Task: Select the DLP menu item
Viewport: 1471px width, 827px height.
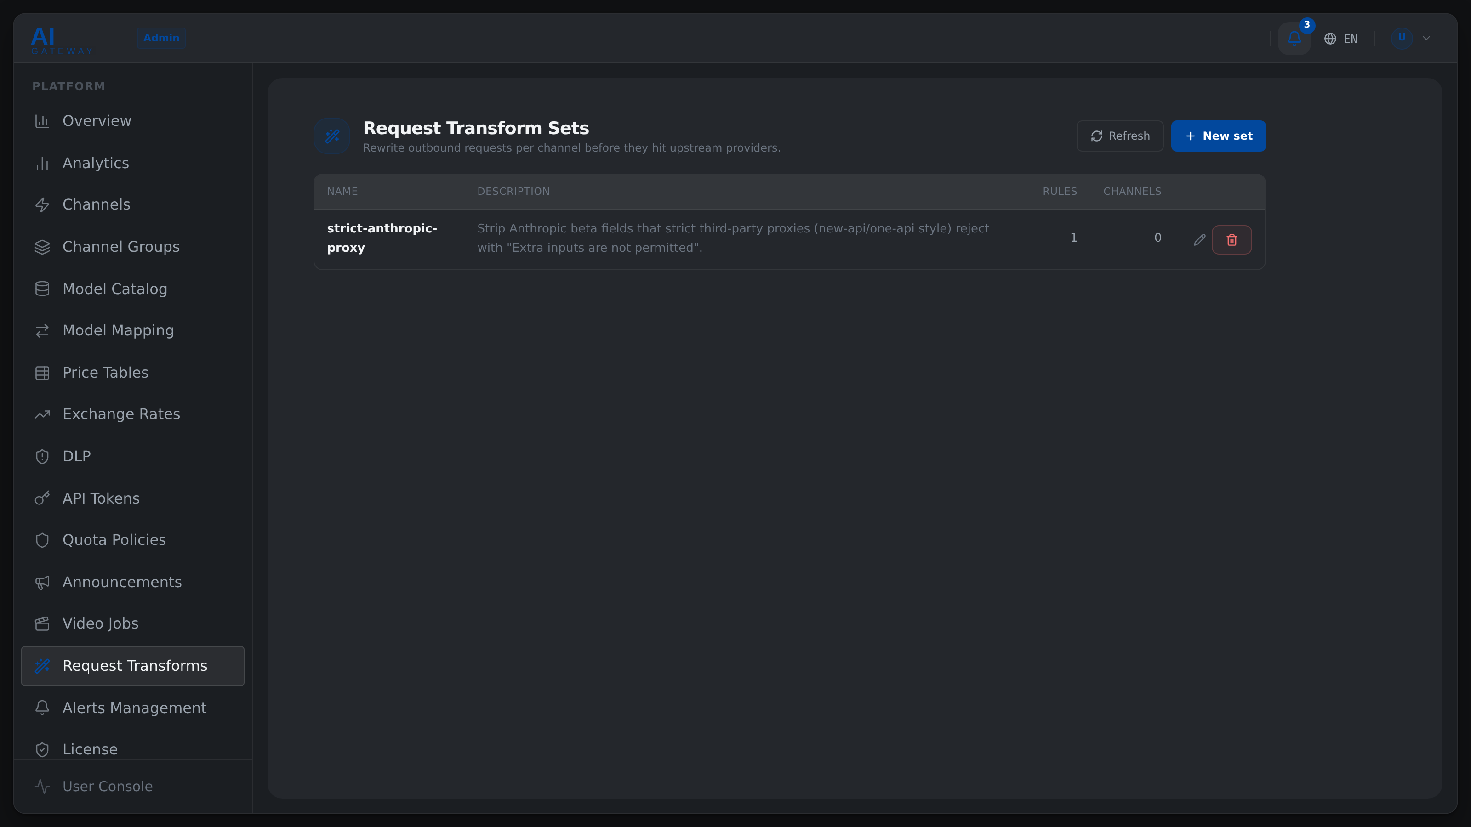Action: click(132, 457)
